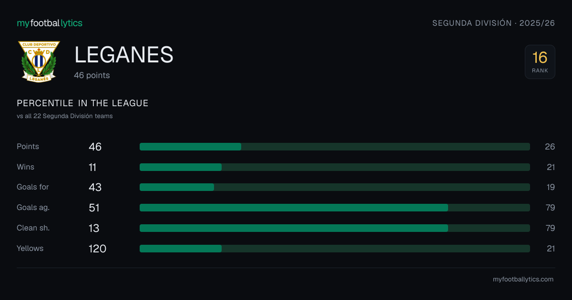Viewport: 572px width, 300px height.
Task: Select the Yellows row label
Action: 30,249
